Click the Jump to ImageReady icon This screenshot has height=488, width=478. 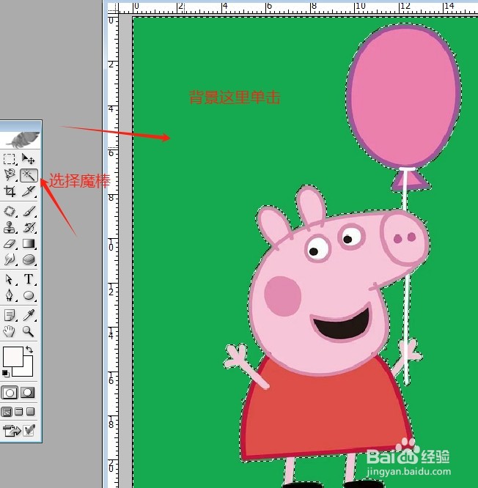12,431
